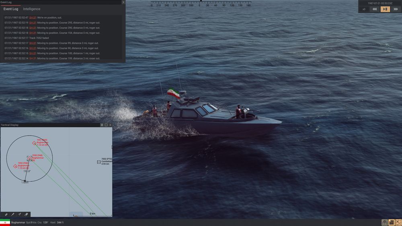Viewport: 402px width, 226px height.
Task: Click the x0 time compression indicator
Action: pos(364,9)
